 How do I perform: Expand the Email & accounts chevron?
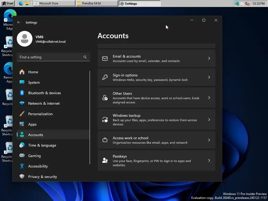[209, 58]
